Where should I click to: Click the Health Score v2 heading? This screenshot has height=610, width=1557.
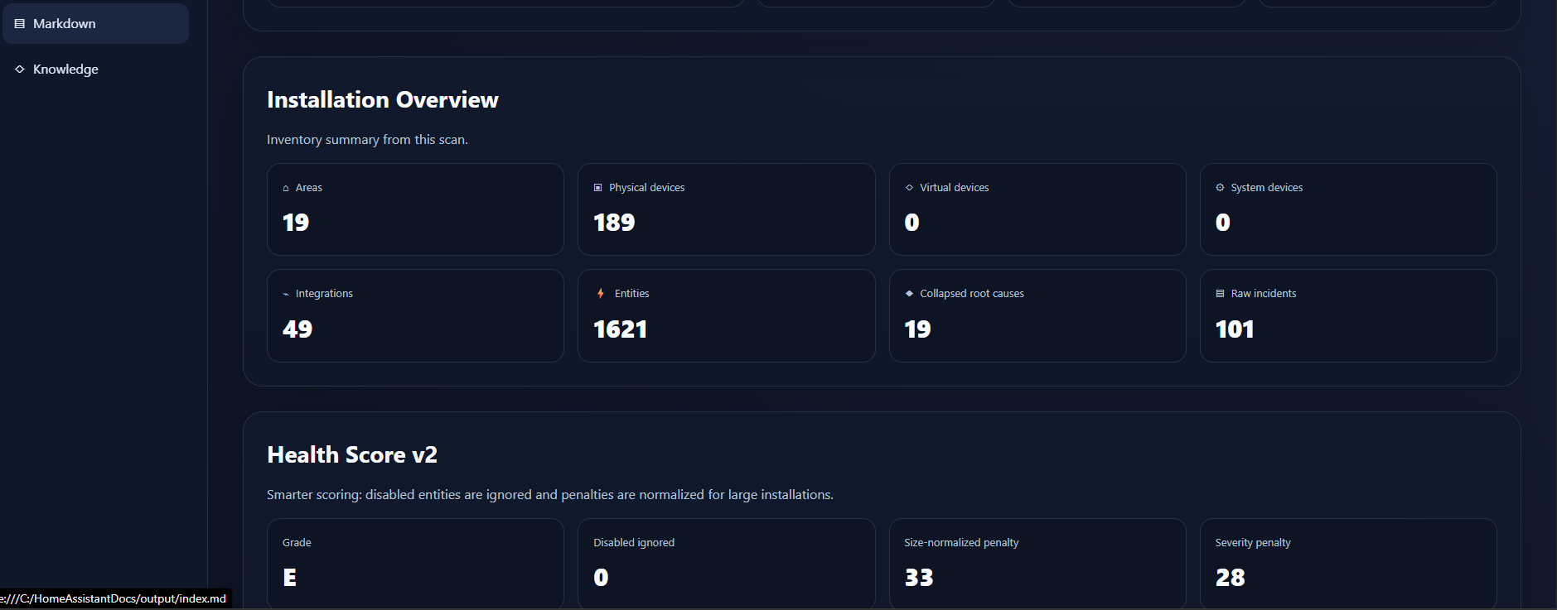tap(352, 455)
